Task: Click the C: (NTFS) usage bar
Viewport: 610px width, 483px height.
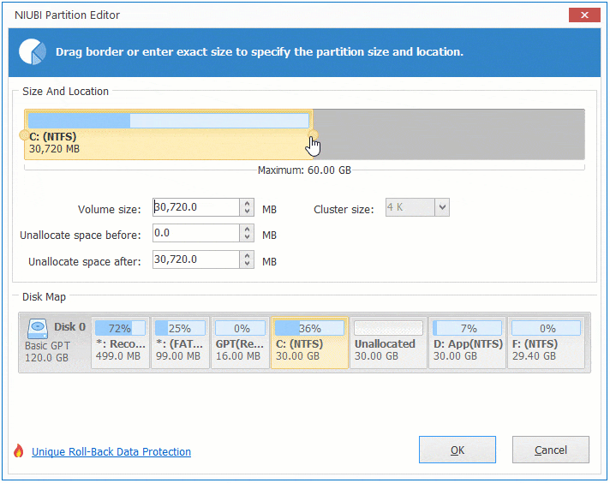Action: [169, 121]
